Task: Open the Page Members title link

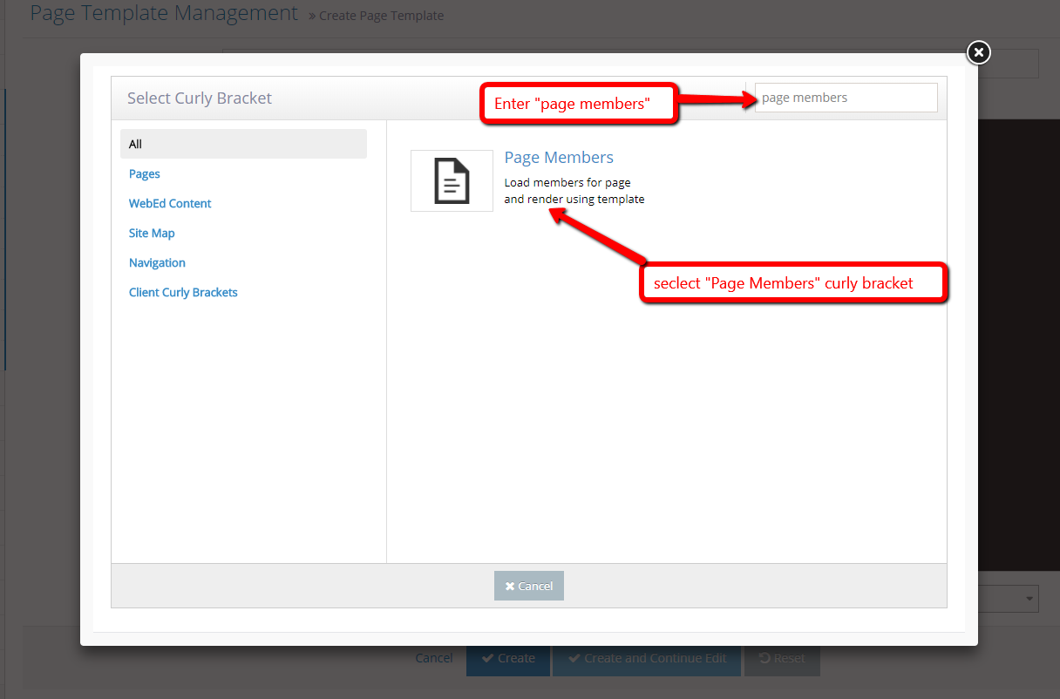Action: click(x=559, y=158)
